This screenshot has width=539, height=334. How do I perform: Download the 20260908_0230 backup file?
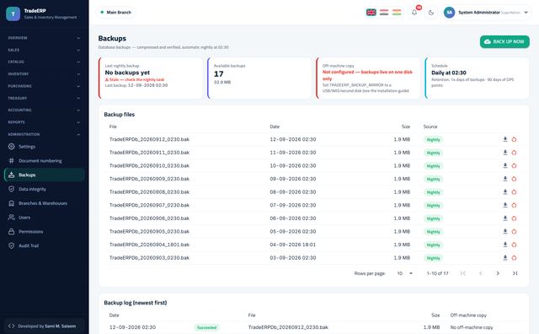click(x=505, y=192)
